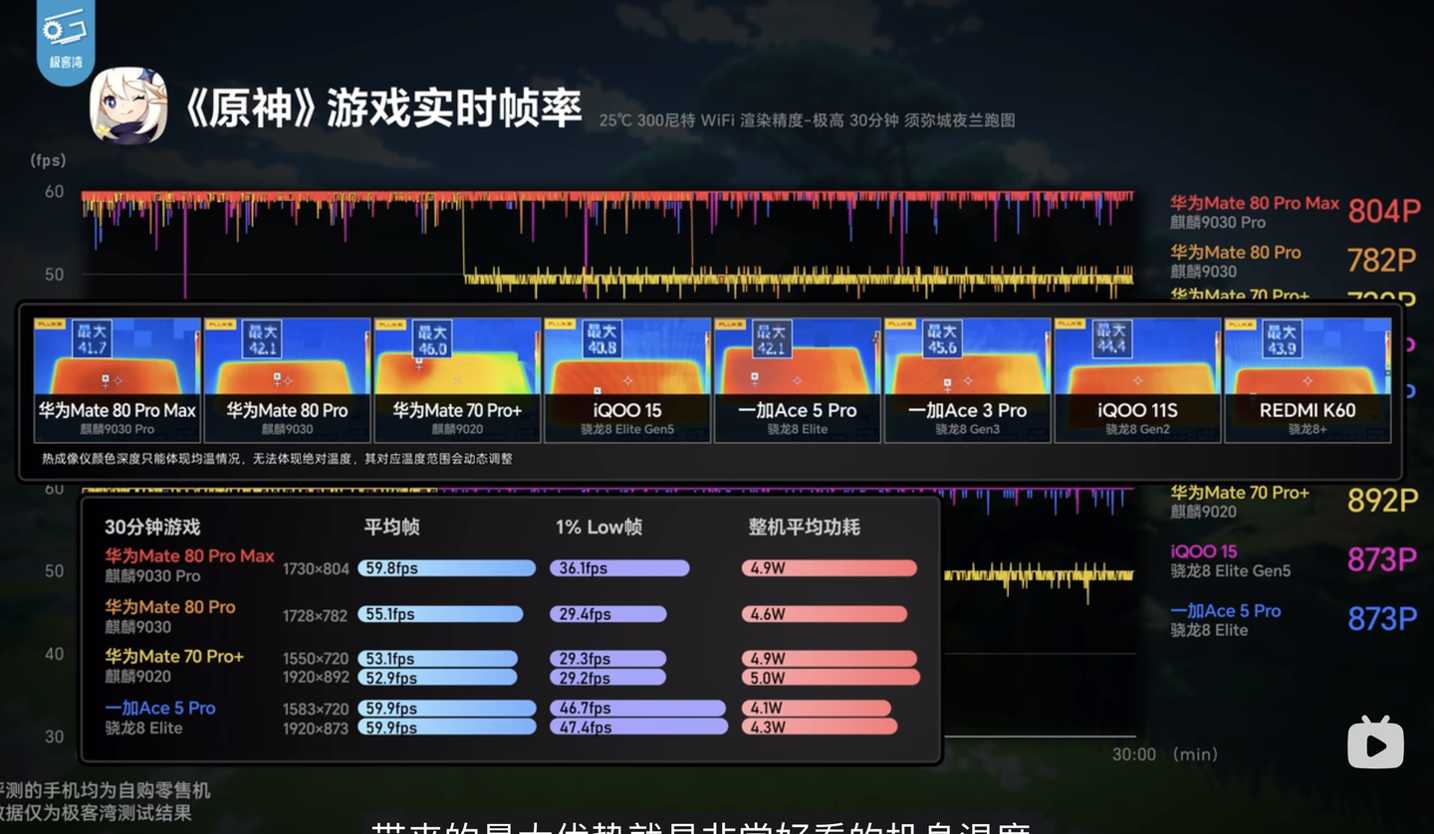Click the 4.9W bar in the 1730×804 row

tap(830, 568)
